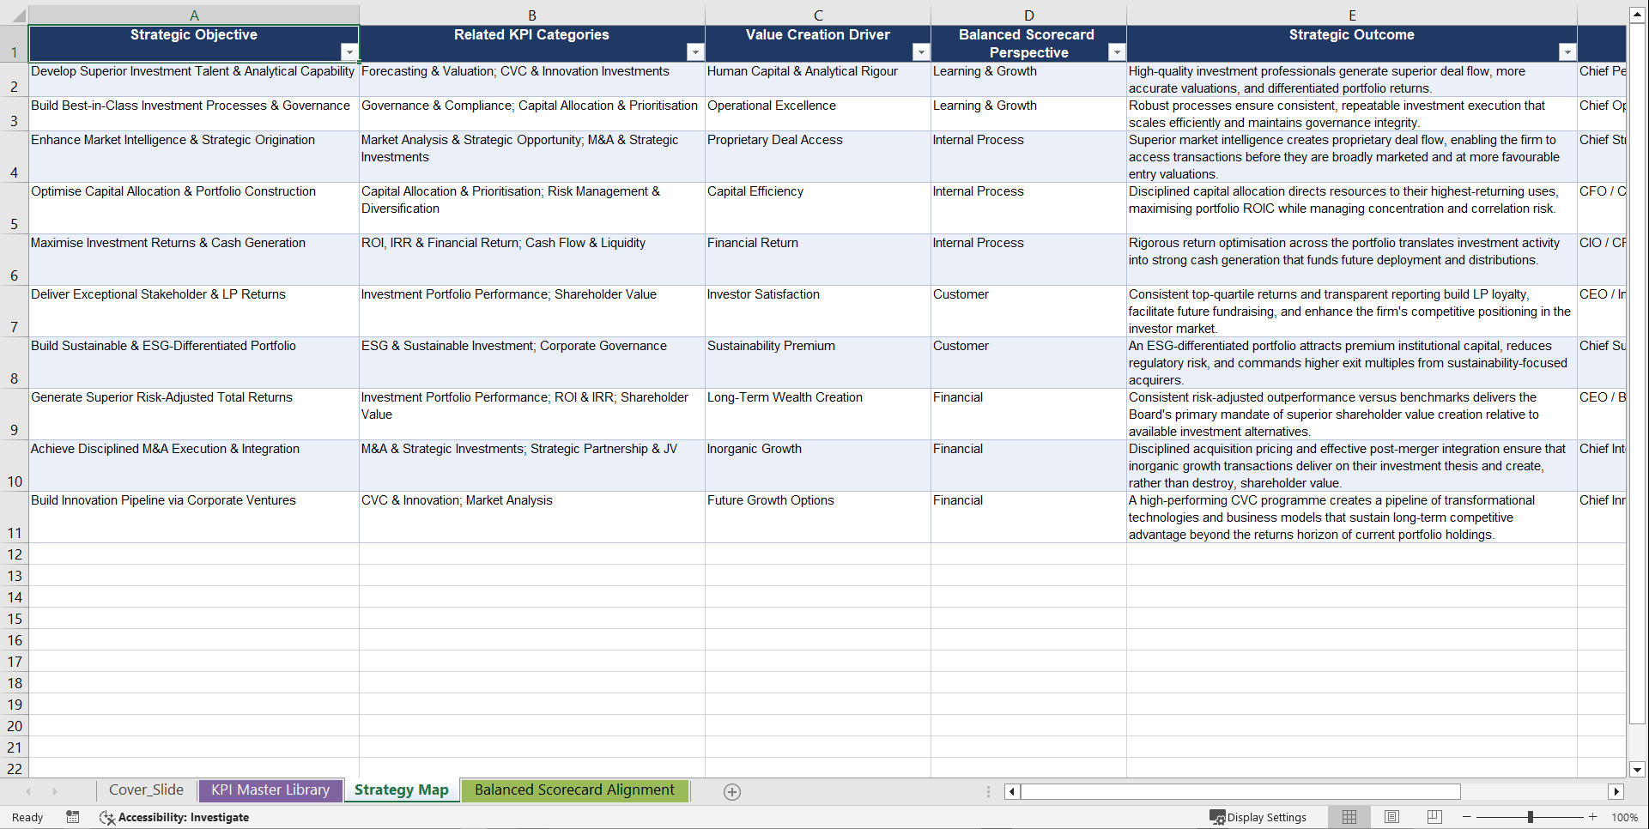Zoom in with the plus button
This screenshot has width=1649, height=829.
tap(1593, 817)
